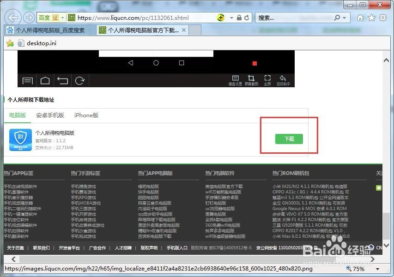Screen dimensions: 394x277
Task: Select the 电脑版 download tab
Action: click(x=18, y=115)
